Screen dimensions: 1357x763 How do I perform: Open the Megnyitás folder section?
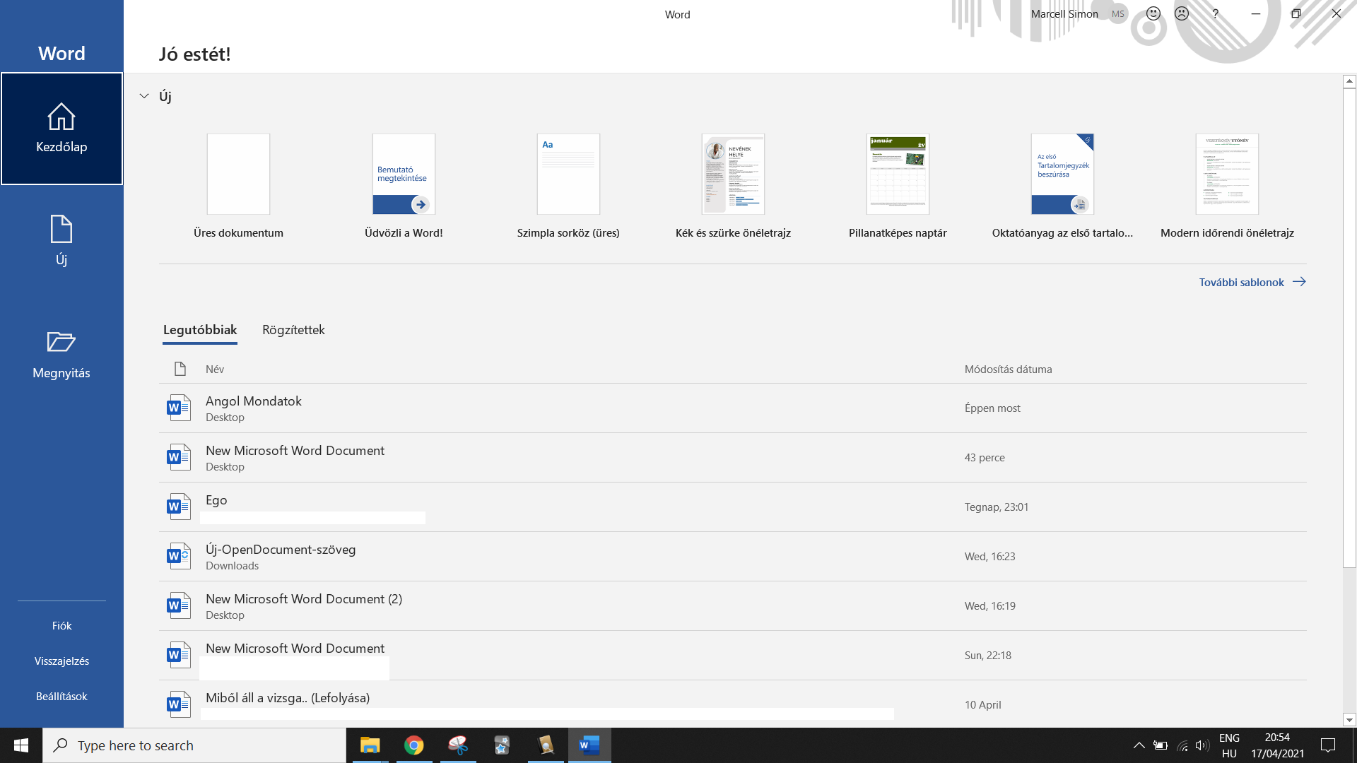(61, 355)
